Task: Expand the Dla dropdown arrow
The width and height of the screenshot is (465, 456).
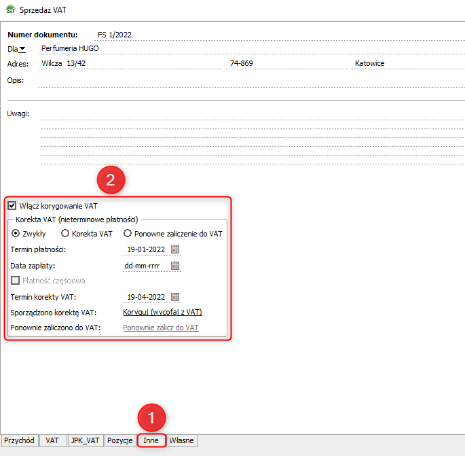Action: pos(22,49)
